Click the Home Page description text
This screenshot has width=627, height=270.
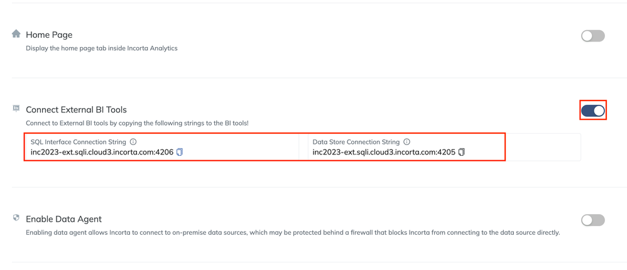(102, 48)
